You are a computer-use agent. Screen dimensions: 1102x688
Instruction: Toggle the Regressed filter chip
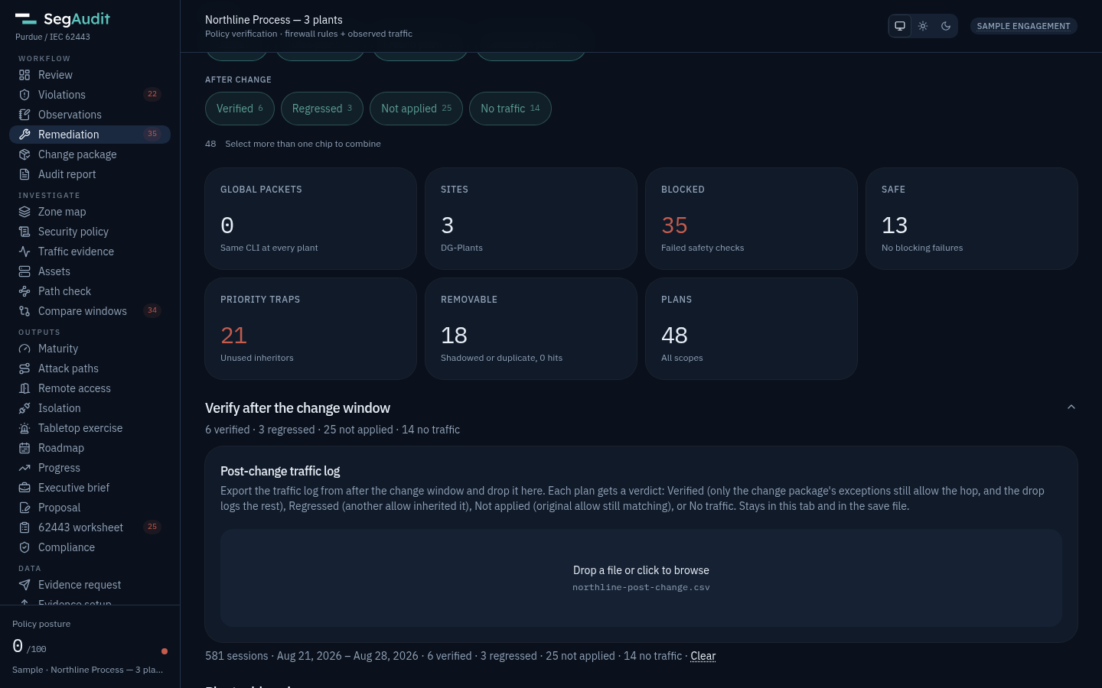322,109
